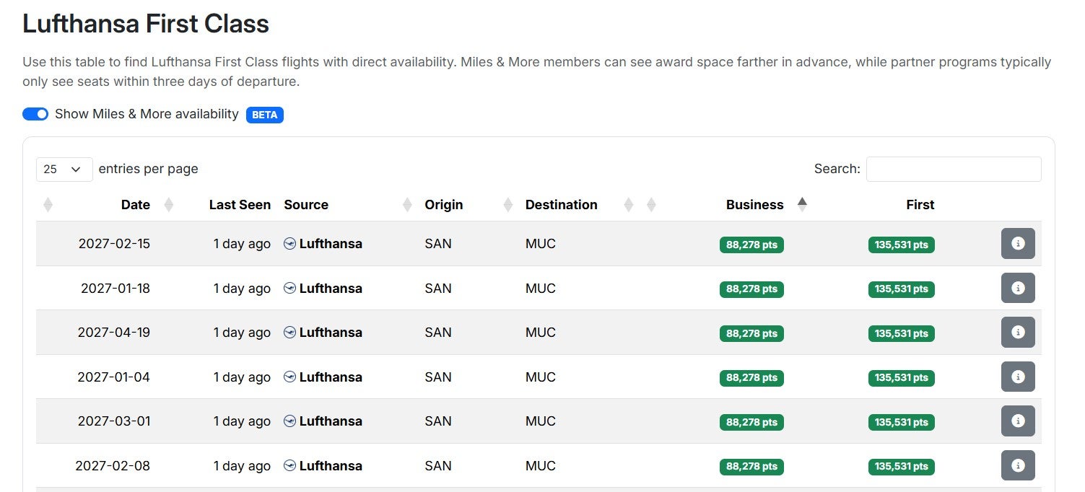
Task: Sort table by Last Seen column
Action: (240, 205)
